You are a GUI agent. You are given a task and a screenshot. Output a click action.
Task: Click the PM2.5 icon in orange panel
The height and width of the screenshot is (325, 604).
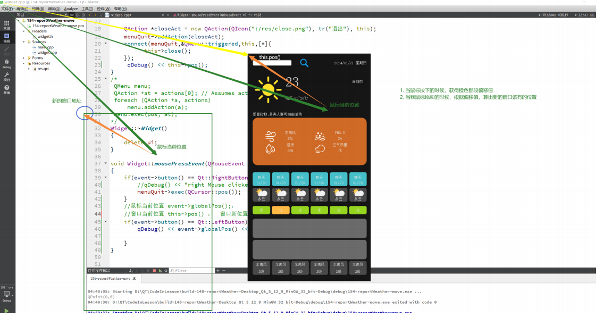click(320, 136)
